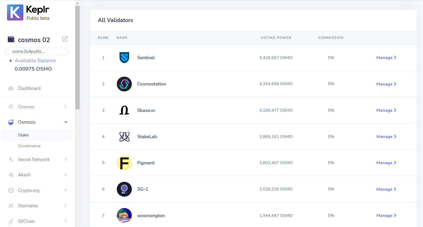The width and height of the screenshot is (423, 227).
Task: Click the sidebar vertical scrollbar thumb
Action: coord(77,57)
